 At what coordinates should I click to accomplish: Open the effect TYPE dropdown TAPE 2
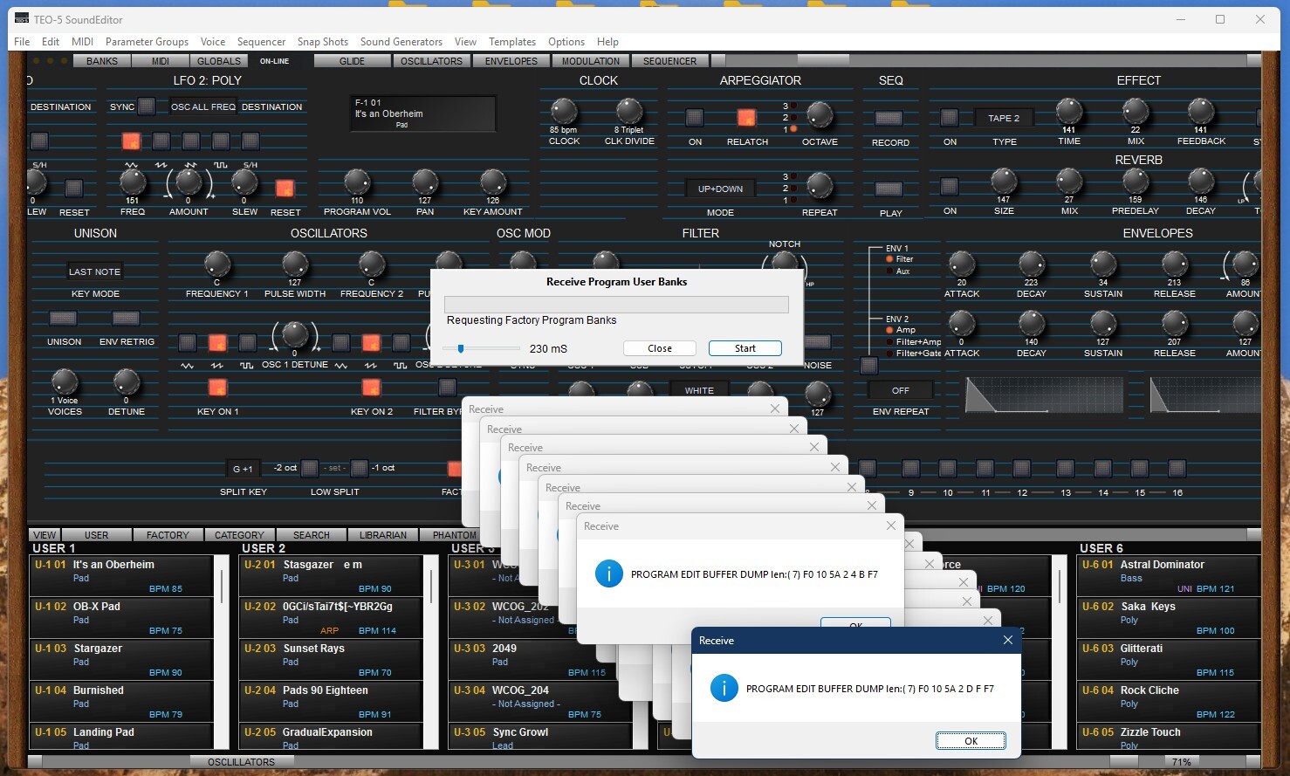tap(1004, 118)
